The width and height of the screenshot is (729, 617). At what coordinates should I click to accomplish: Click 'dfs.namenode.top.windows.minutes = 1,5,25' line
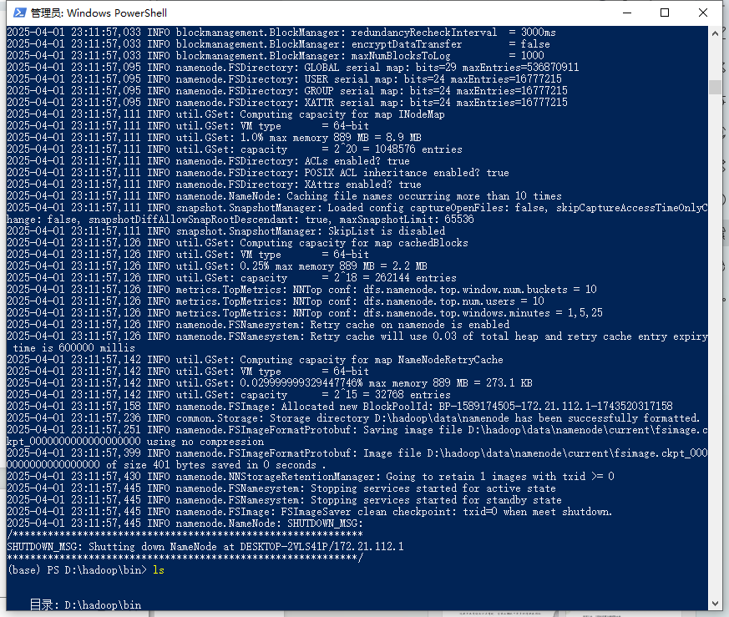(305, 313)
